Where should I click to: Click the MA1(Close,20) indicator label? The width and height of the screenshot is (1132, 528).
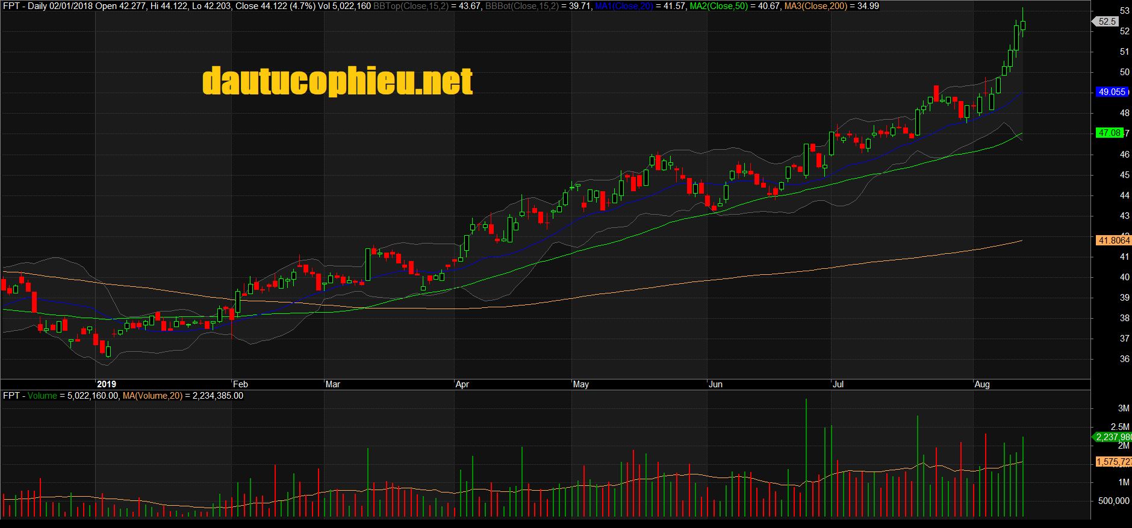click(624, 6)
